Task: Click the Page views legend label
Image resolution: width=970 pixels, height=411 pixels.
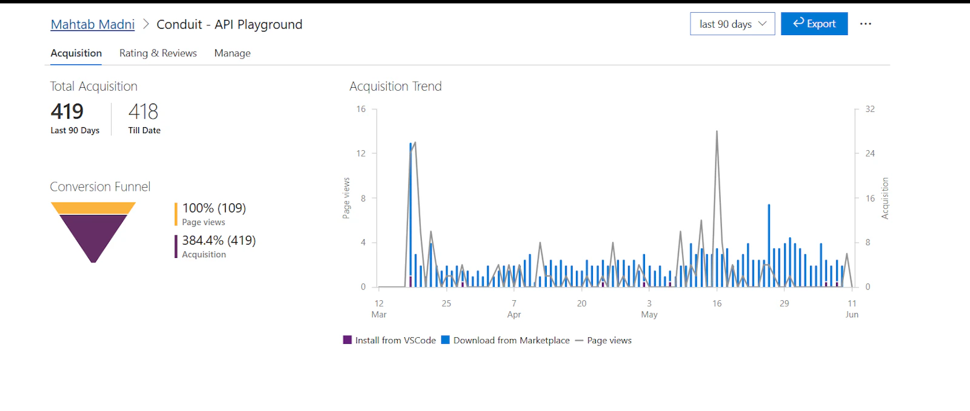Action: (x=609, y=340)
